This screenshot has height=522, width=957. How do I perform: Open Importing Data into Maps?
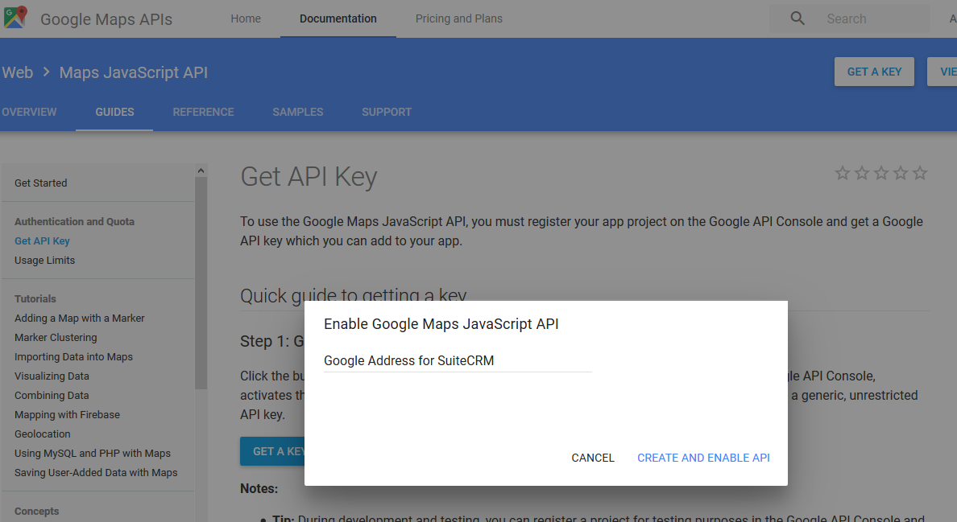pos(73,357)
